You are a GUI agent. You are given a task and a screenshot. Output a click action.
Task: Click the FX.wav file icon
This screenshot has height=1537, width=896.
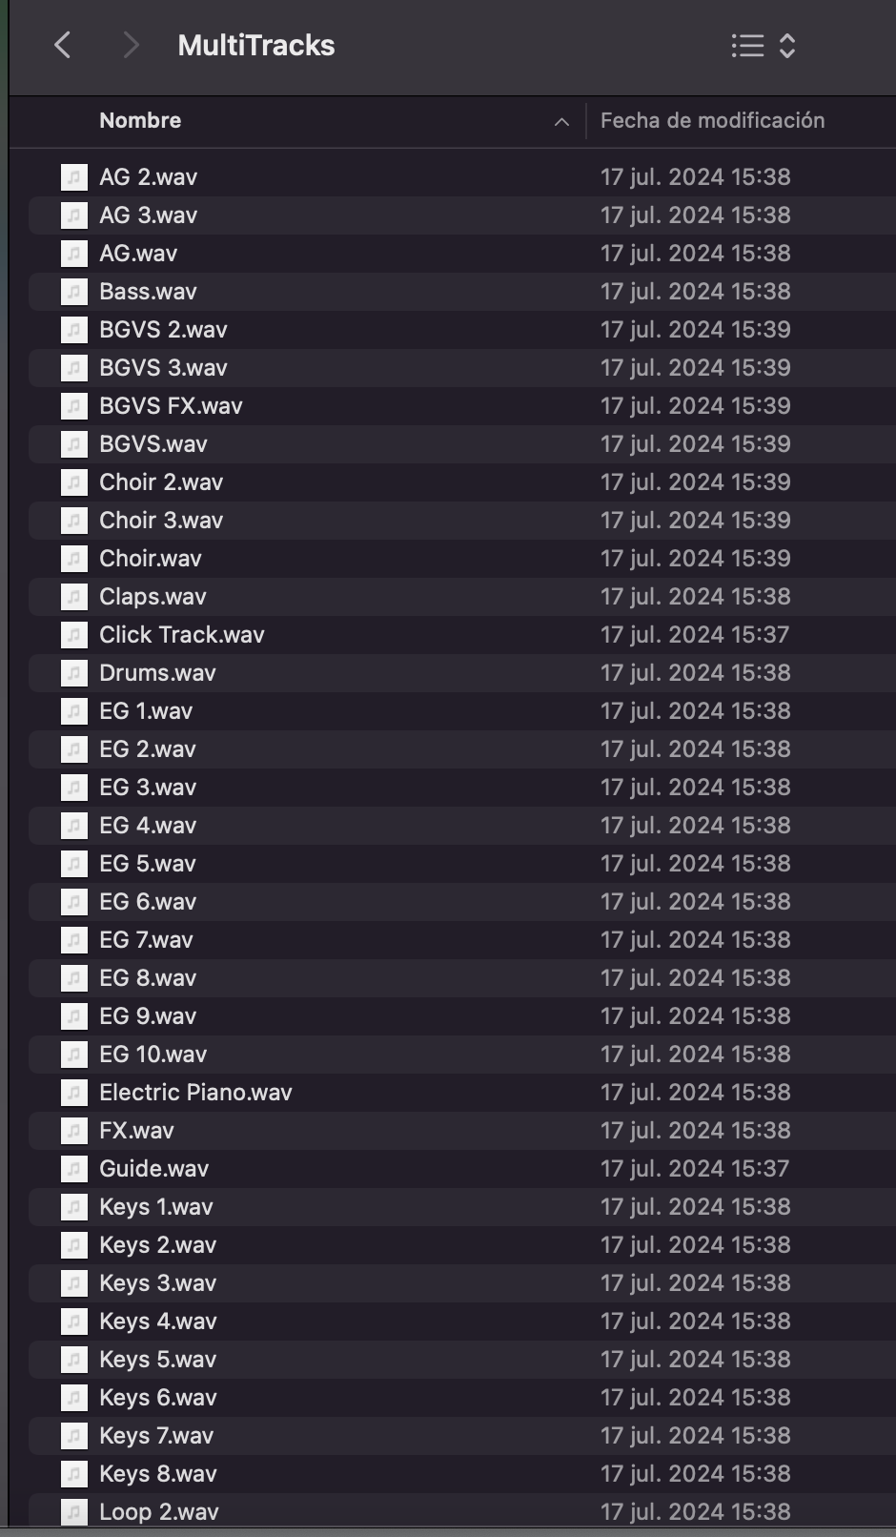coord(74,1131)
